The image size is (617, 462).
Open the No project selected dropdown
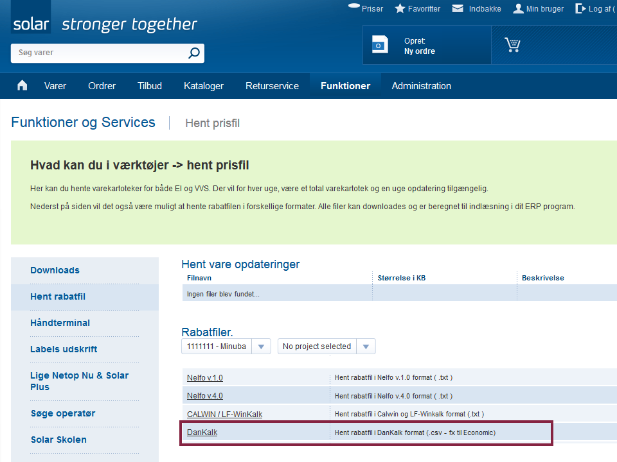pyautogui.click(x=366, y=346)
